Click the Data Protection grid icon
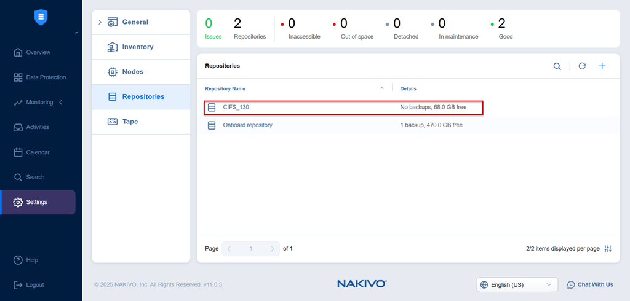Screen dimensions: 630x301 click(x=18, y=77)
